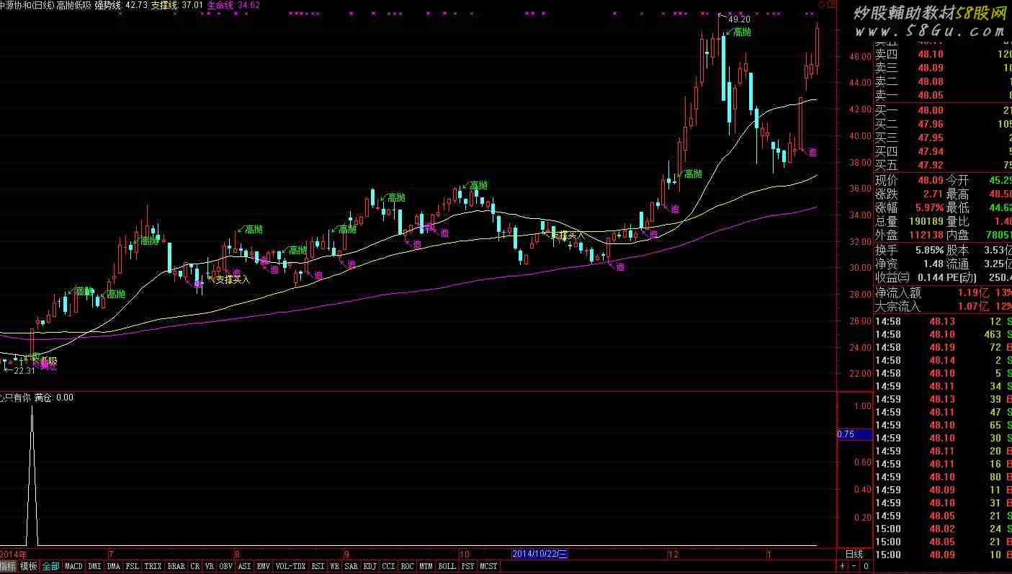Click the 买四 bid price 47.94
This screenshot has width=1012, height=574.
click(x=931, y=151)
